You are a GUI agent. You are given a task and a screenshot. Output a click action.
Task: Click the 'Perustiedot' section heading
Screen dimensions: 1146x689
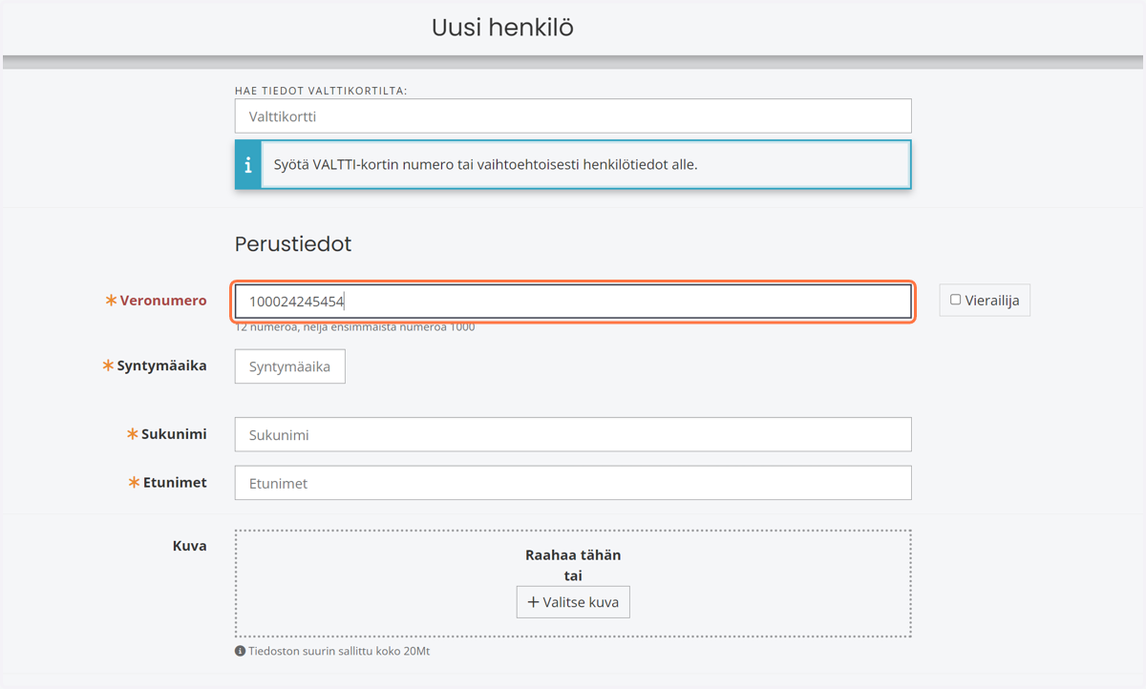(x=293, y=243)
